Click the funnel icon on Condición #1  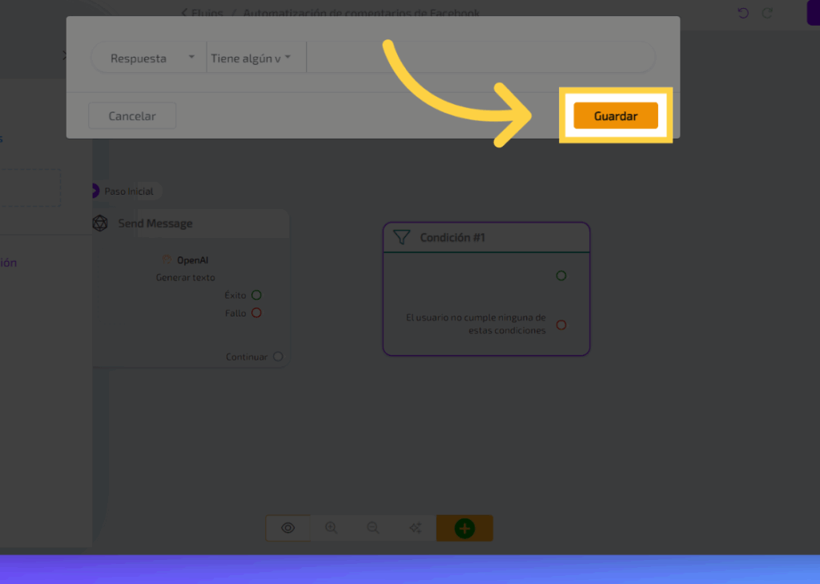point(402,237)
